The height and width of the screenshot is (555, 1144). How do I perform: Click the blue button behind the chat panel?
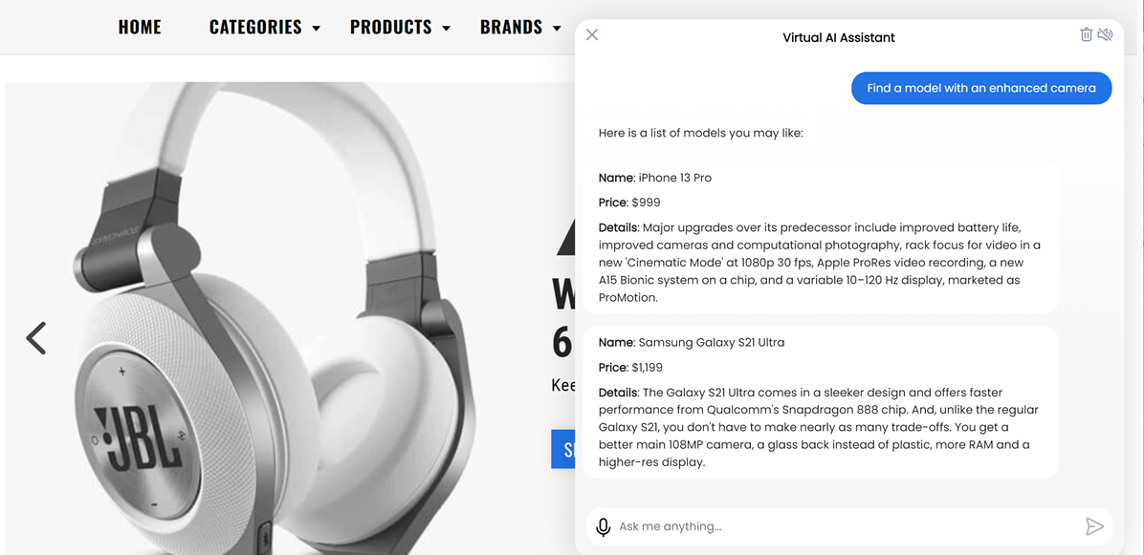(563, 449)
